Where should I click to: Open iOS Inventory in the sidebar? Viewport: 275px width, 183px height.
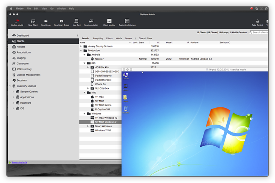click(x=43, y=69)
